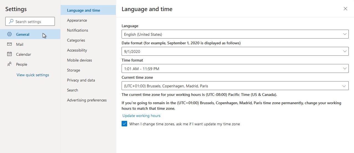Click the Update working hours link

141,116
